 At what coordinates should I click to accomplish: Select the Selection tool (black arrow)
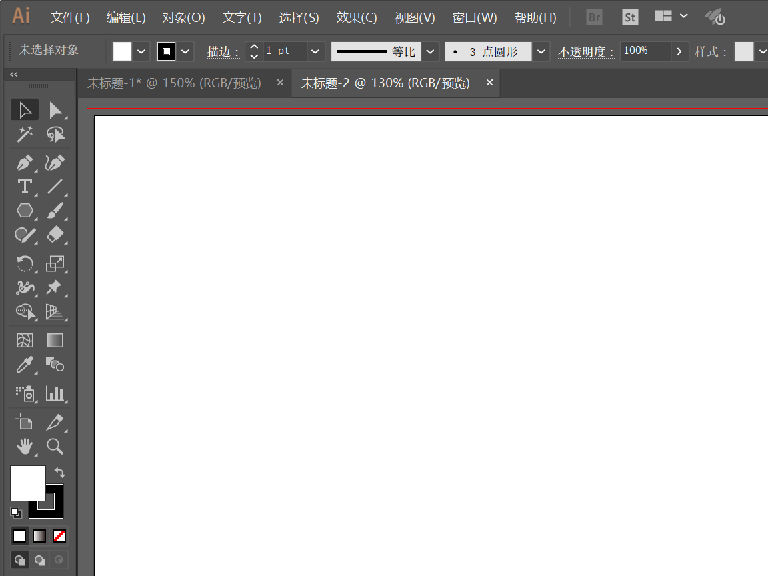click(x=25, y=110)
